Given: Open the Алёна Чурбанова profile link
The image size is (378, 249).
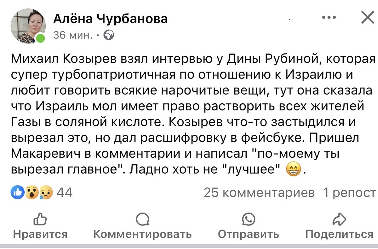Looking at the screenshot, I should (x=111, y=19).
